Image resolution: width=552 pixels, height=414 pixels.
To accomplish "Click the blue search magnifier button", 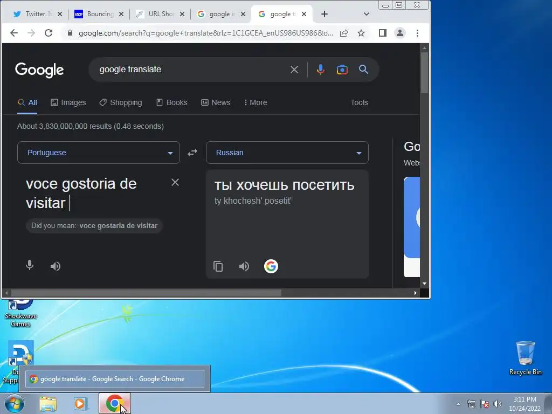I will coord(364,70).
